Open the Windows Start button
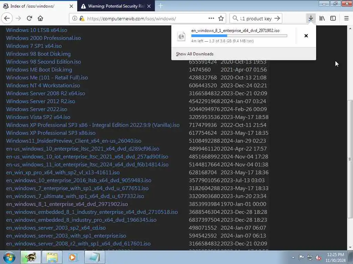Screen dimensions: 353x264 click(x=9, y=257)
